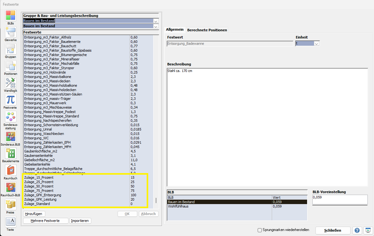Click the Schließen button
Image resolution: width=374 pixels, height=236 pixels.
point(332,230)
